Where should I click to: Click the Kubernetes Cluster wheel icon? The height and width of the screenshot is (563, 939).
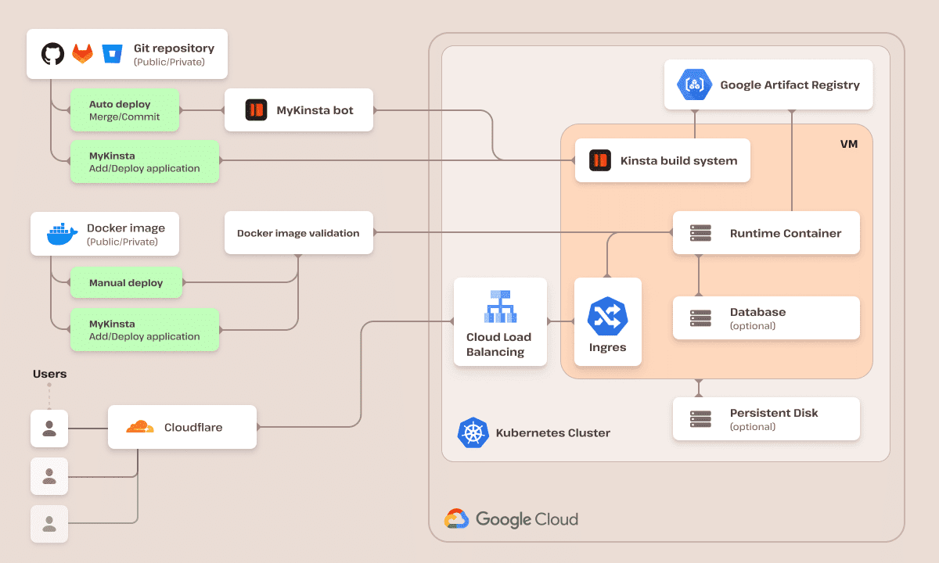473,432
